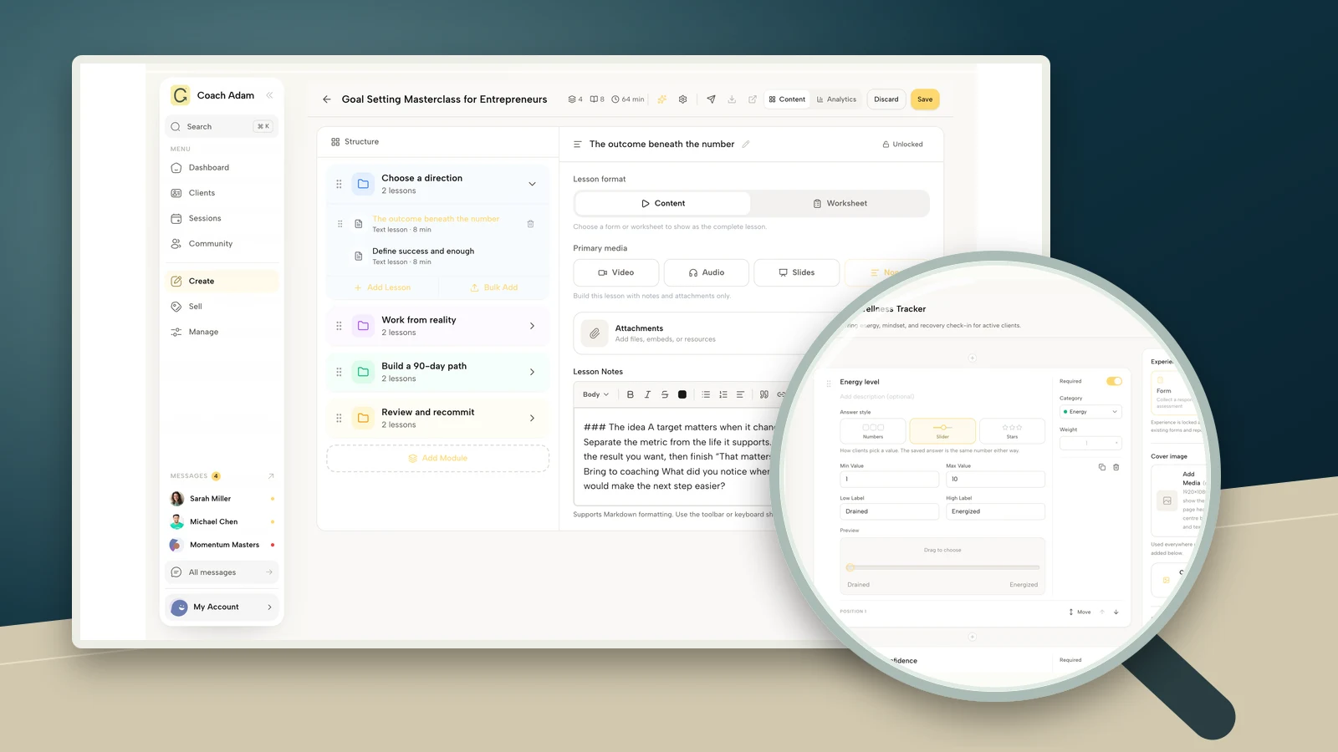Open Dashboard in the sidebar menu

tap(222, 168)
